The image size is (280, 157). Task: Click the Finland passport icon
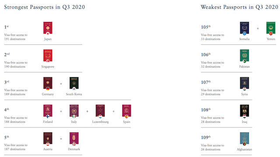(48, 111)
